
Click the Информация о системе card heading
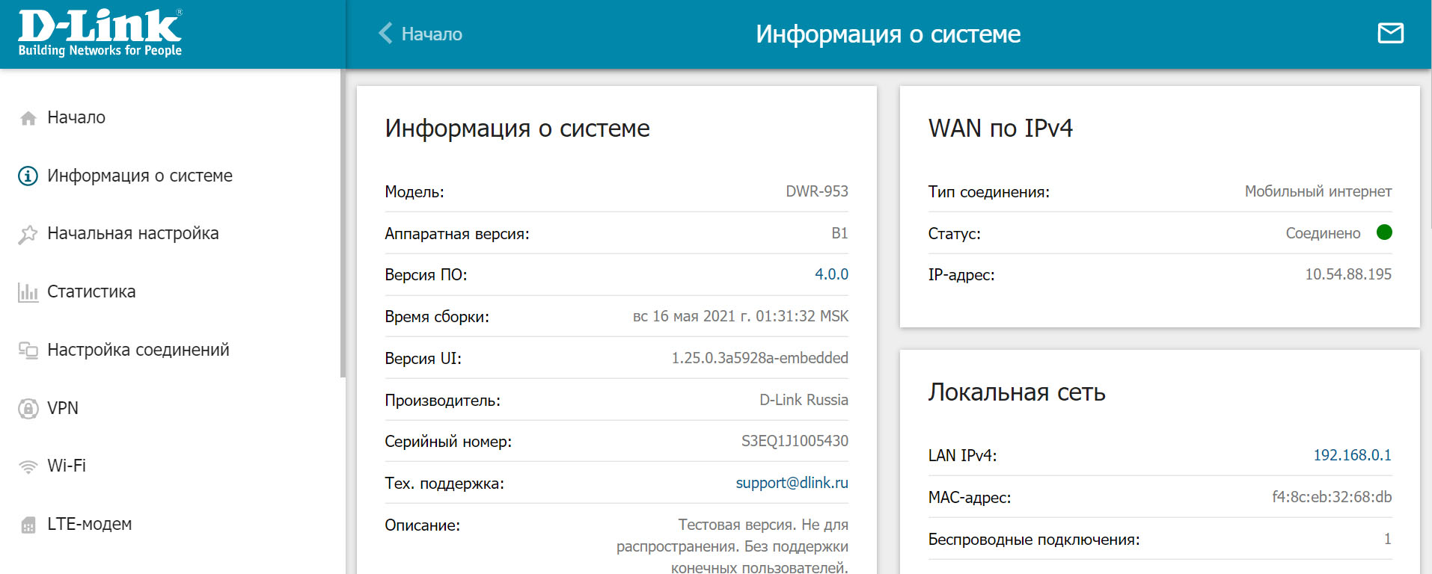(x=517, y=129)
